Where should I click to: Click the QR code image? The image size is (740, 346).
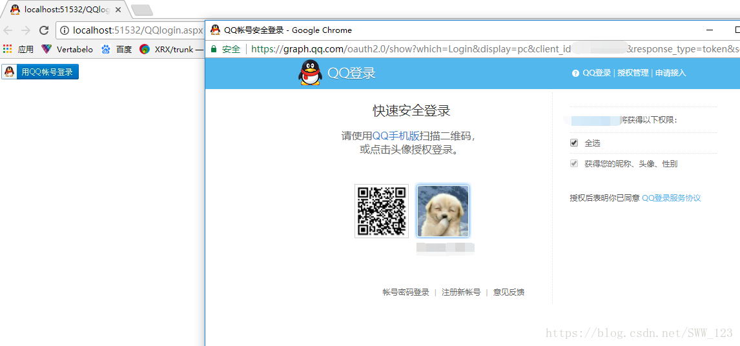pos(382,211)
